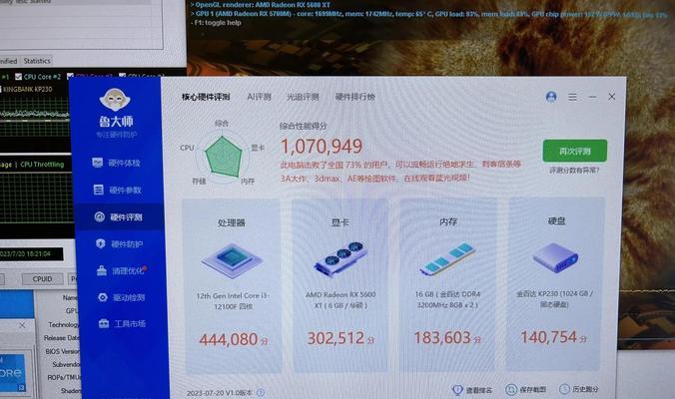Click AMD Radeon RX 5600 XT description
675x399 pixels.
point(340,300)
